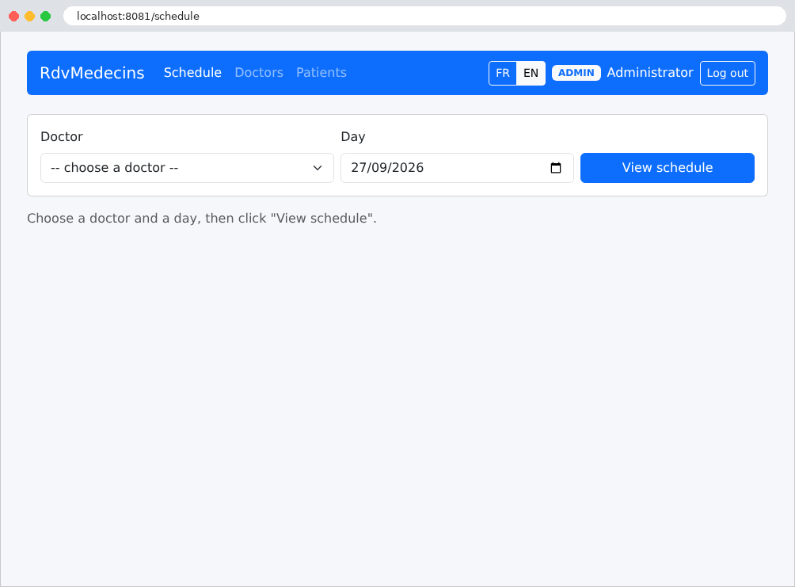Switch language to FR

coord(503,73)
